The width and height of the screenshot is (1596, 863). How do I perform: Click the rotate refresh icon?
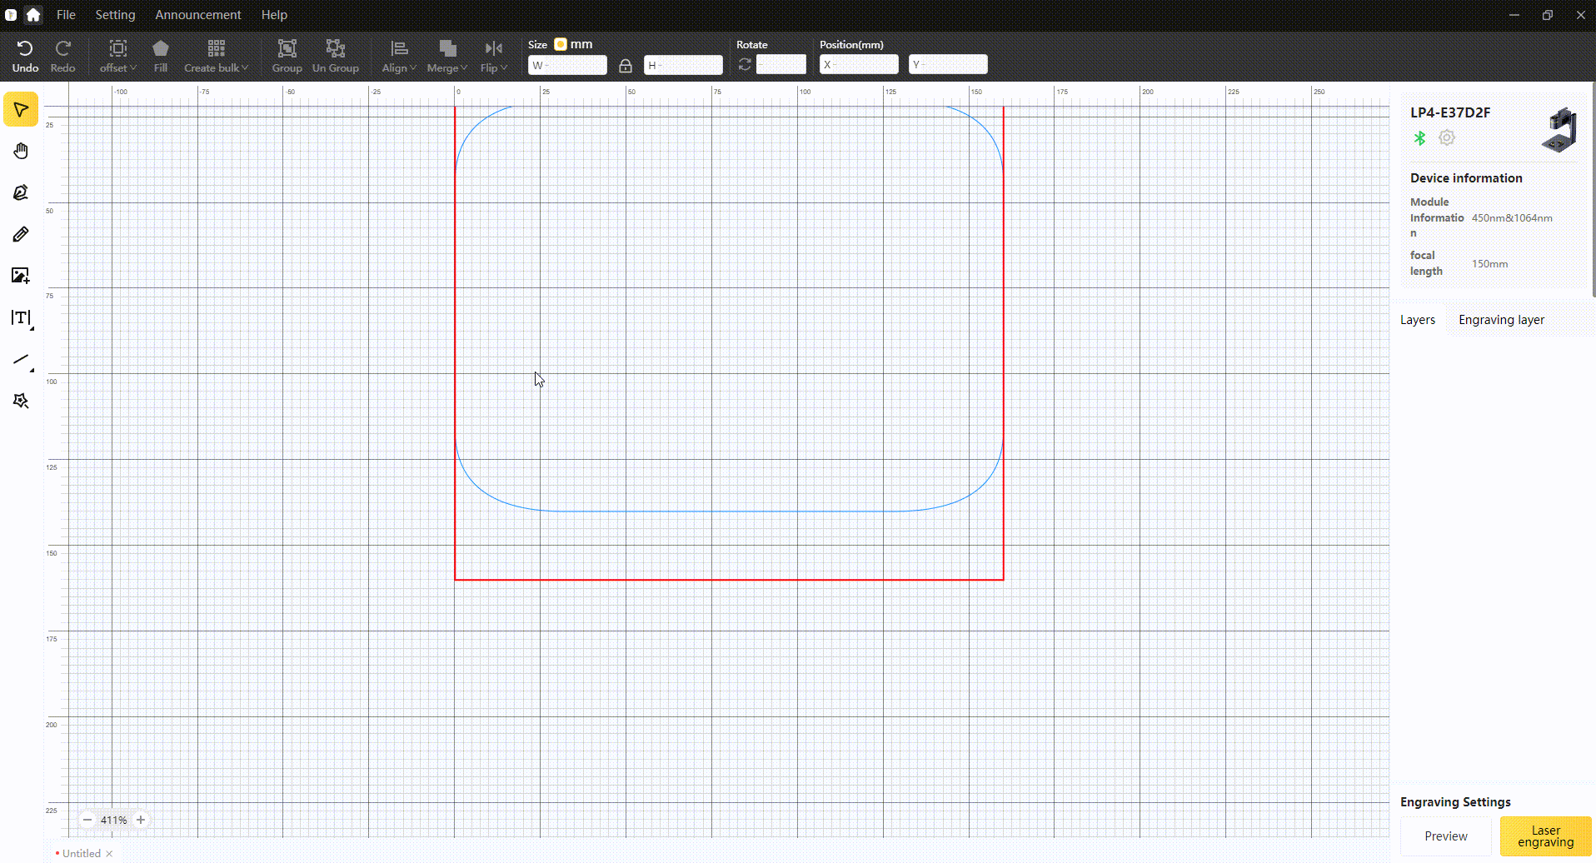click(745, 64)
